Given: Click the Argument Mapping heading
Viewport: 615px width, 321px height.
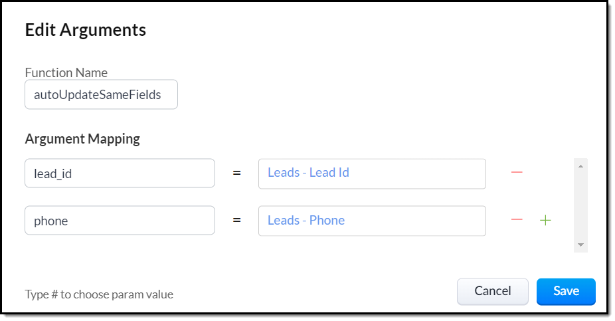Looking at the screenshot, I should coord(82,139).
